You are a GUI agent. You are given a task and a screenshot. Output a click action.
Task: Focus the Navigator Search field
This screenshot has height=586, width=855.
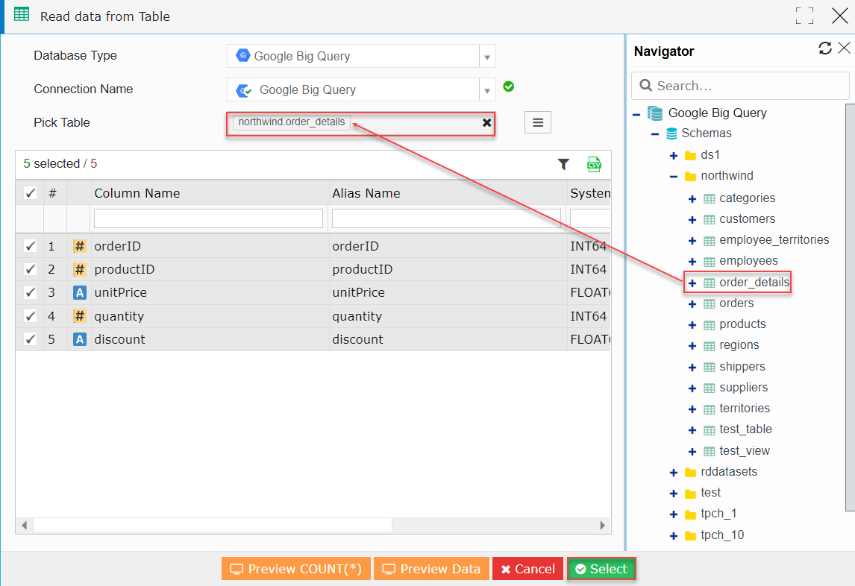pyautogui.click(x=740, y=86)
